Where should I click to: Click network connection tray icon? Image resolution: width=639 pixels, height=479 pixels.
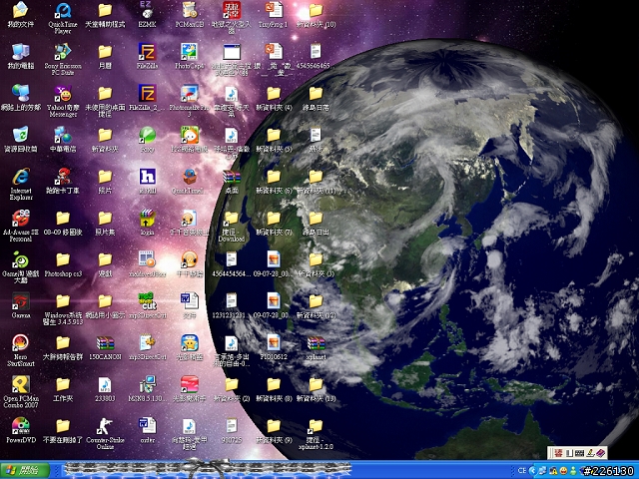pos(543,471)
